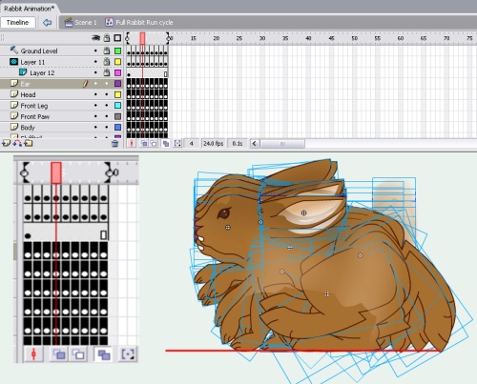Toggle lock all layers padlock in header
Screen dimensions: 477x384
pos(107,38)
